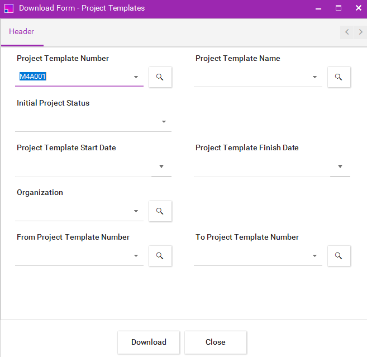This screenshot has width=367, height=357.
Task: Open Organization lookup search icon
Action: 160,211
